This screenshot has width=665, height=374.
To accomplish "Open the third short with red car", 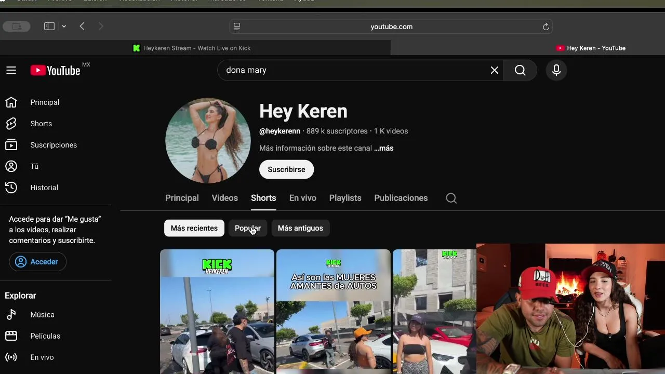I will pos(434,312).
